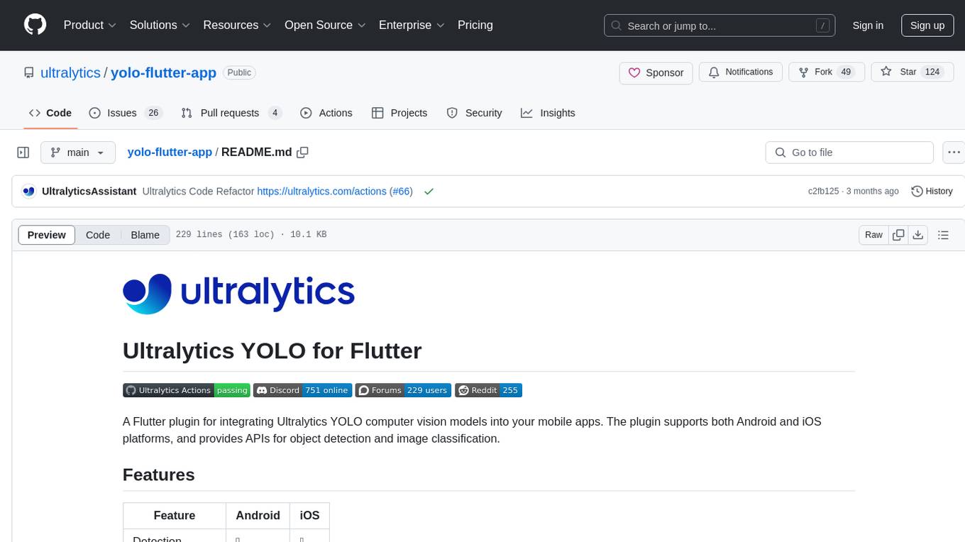
Task: Open commit c2fb125
Action: point(823,192)
